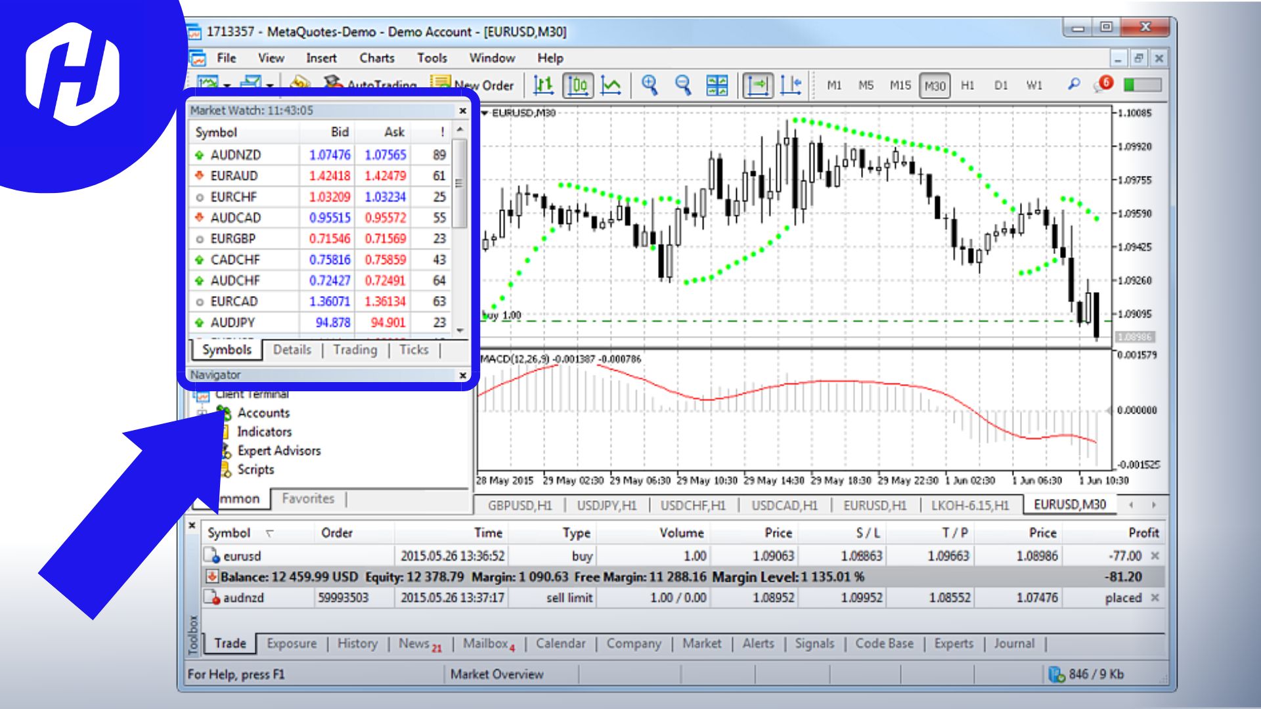
Task: Select the M30 timeframe
Action: coord(935,85)
